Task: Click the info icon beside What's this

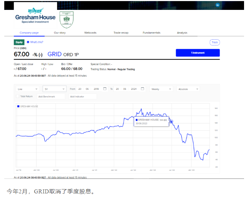Action: click(28, 42)
